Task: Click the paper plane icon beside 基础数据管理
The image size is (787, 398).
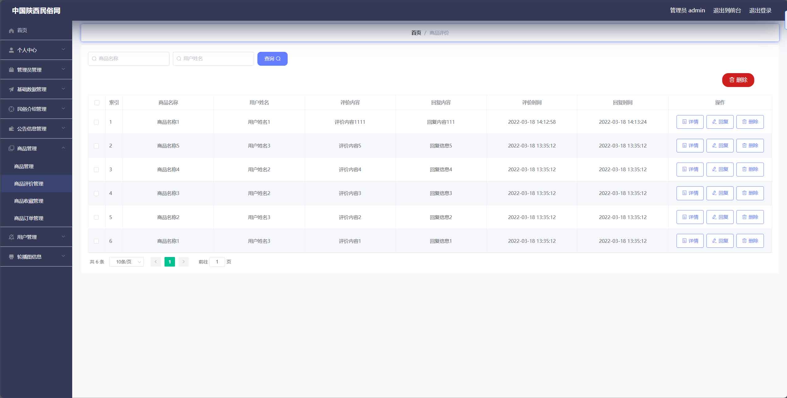Action: tap(11, 89)
